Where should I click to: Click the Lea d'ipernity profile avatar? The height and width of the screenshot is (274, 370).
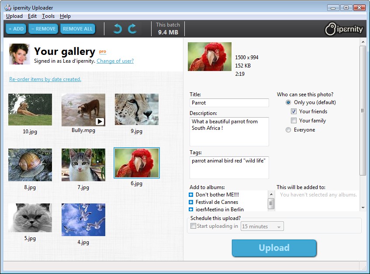(x=19, y=54)
